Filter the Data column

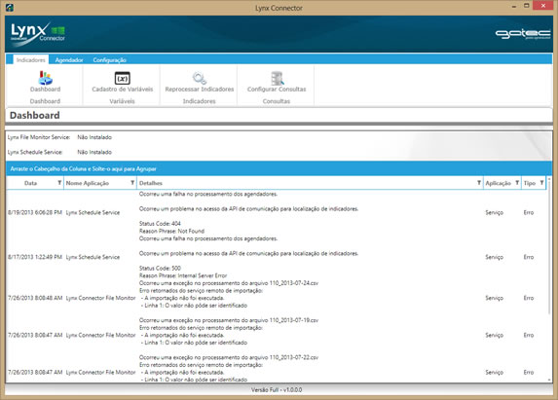point(59,183)
